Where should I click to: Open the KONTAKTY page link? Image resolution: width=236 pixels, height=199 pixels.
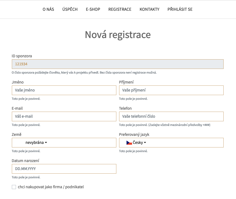[149, 9]
